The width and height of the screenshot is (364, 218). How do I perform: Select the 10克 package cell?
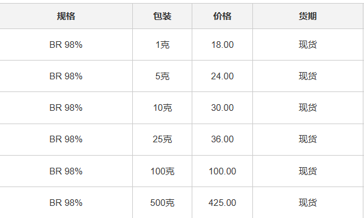coord(162,108)
